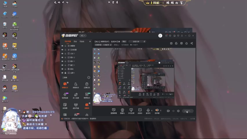Open the Network desktop icon

click(5, 15)
